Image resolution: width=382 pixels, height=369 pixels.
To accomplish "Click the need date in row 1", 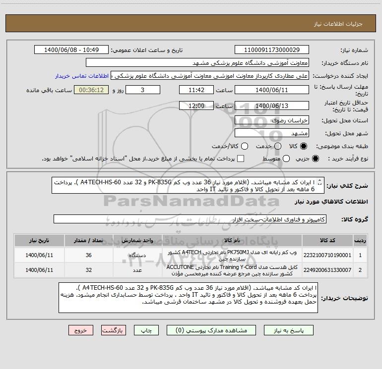I will (x=39, y=255).
